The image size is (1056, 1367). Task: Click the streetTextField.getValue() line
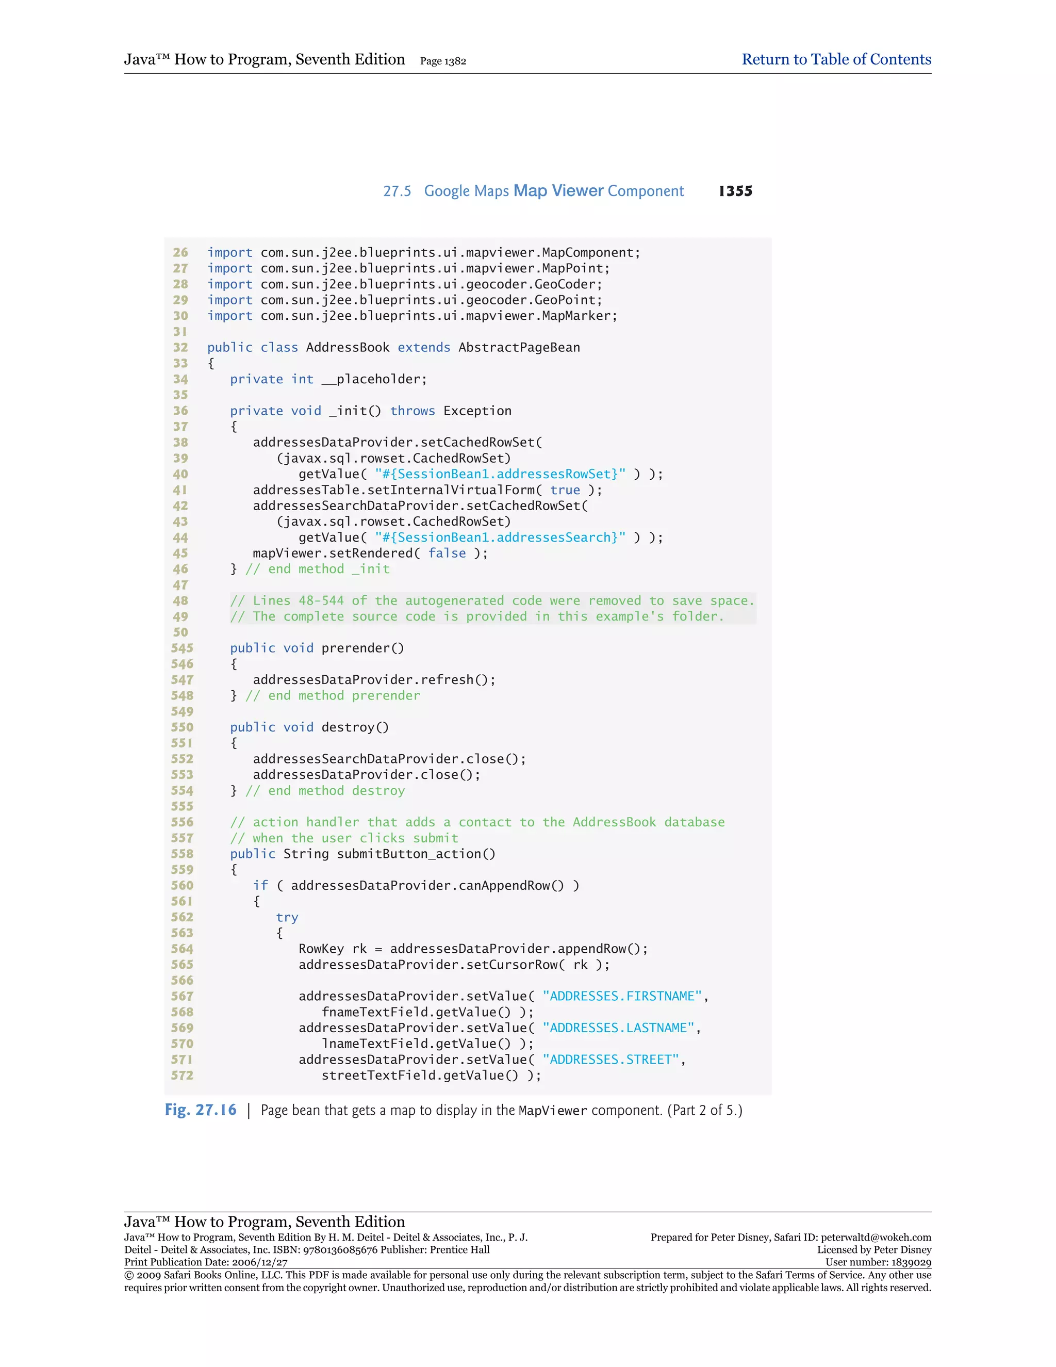click(431, 1076)
